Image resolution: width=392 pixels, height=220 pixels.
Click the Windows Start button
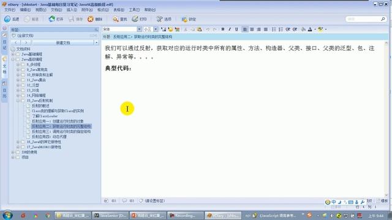tap(7, 215)
